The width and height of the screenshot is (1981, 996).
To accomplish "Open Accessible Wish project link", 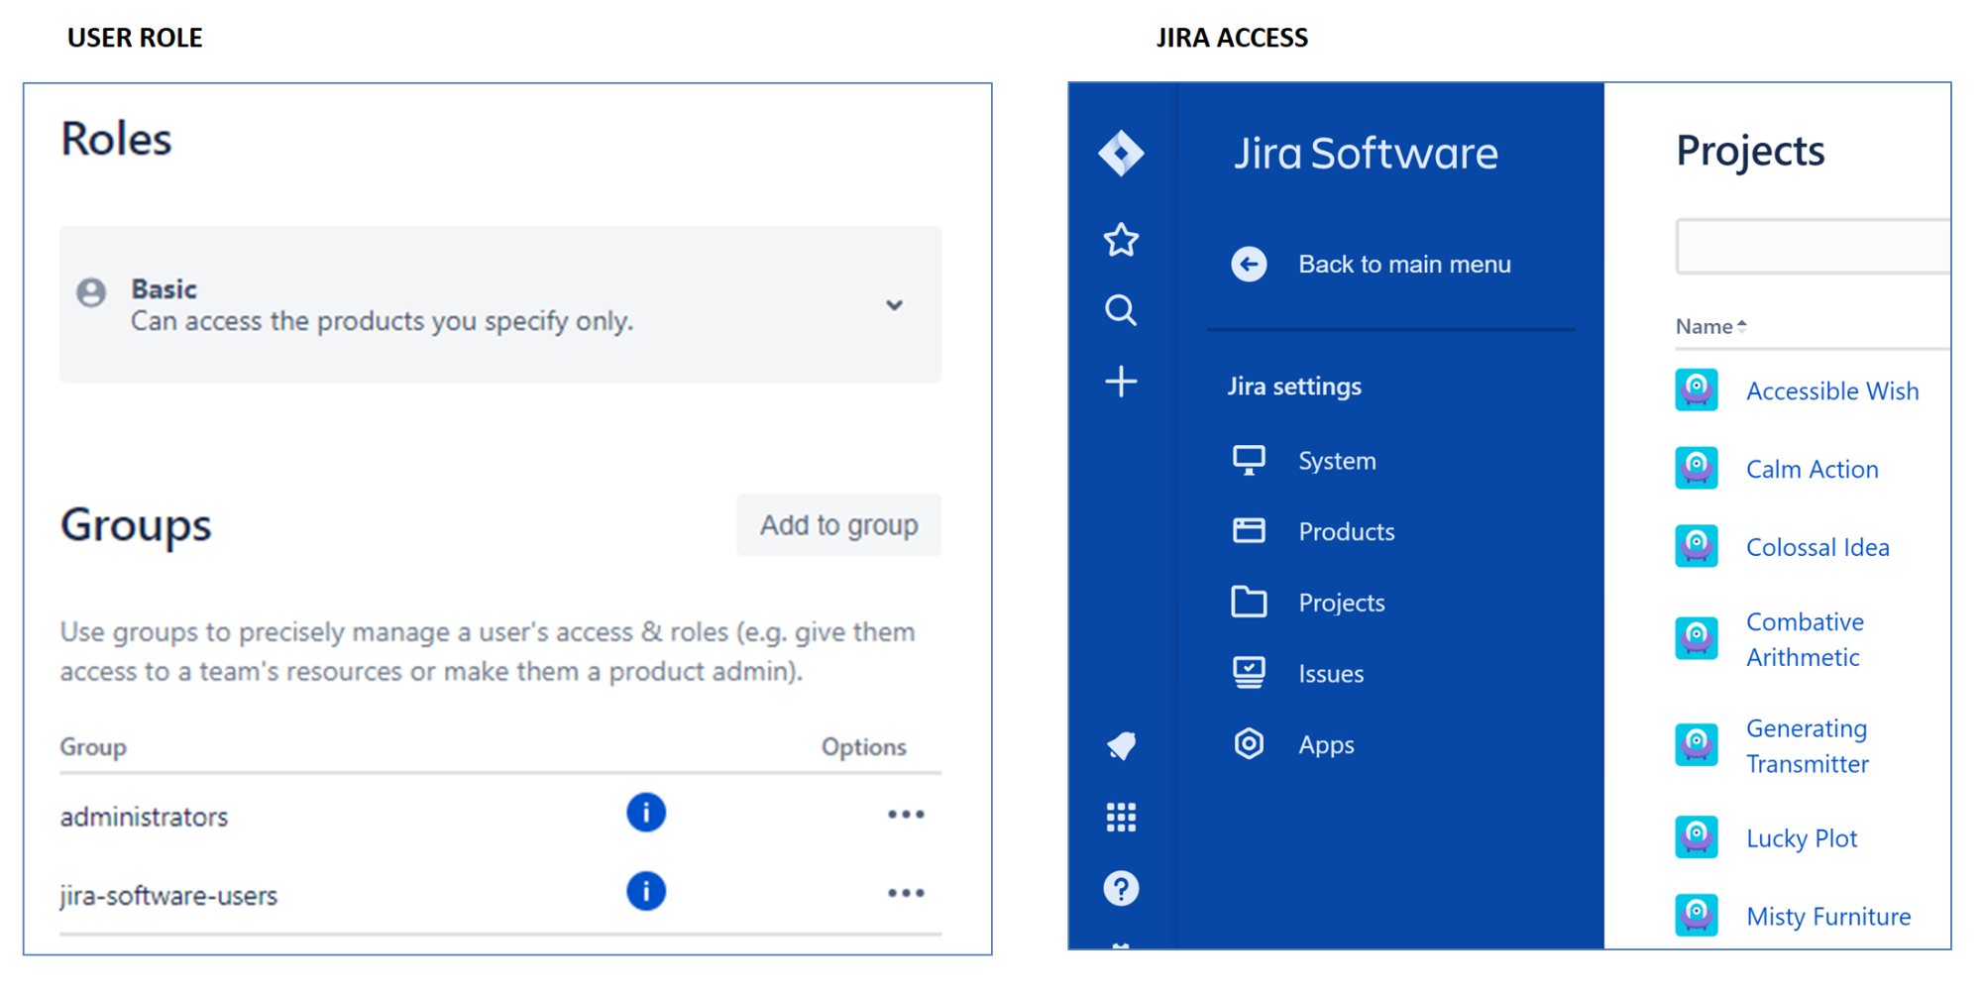I will pos(1832,390).
